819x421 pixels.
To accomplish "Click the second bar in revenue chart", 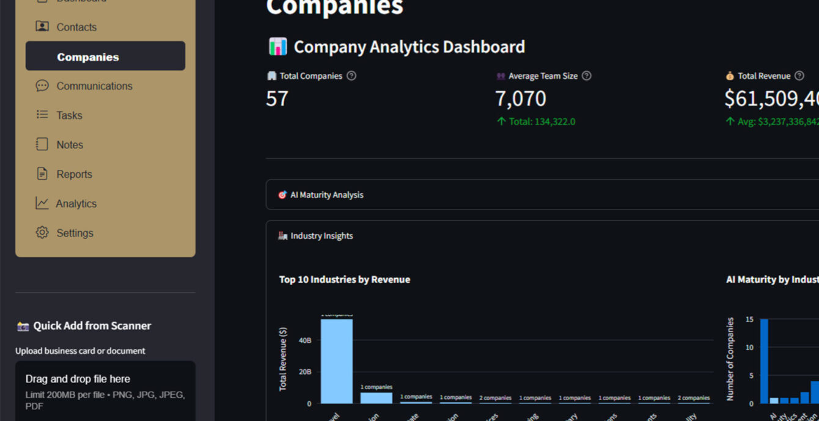I will 376,398.
